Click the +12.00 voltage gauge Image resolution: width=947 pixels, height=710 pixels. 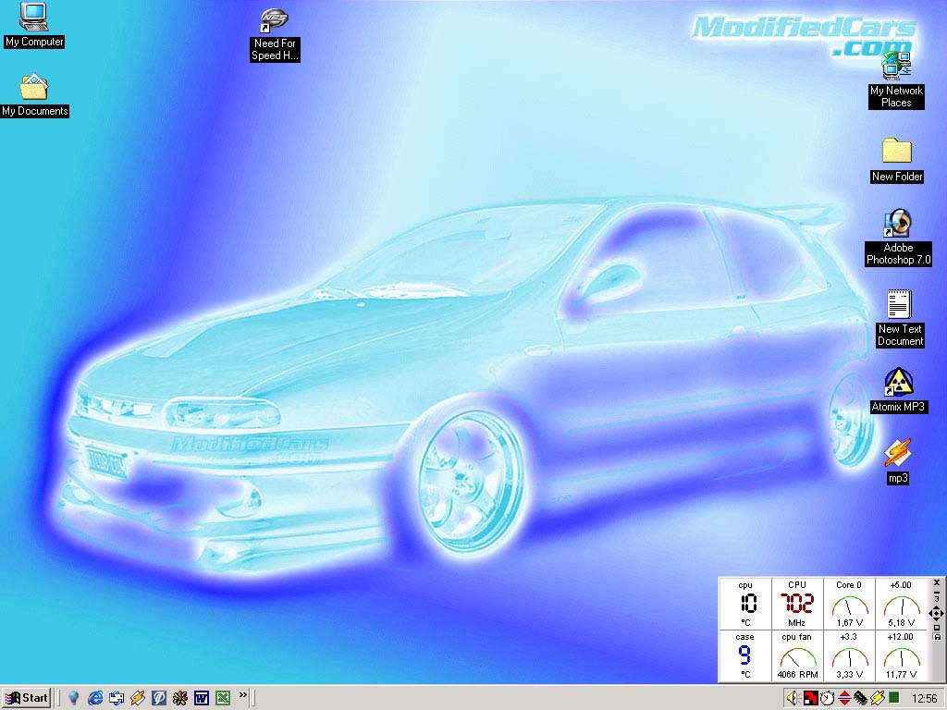coord(900,656)
